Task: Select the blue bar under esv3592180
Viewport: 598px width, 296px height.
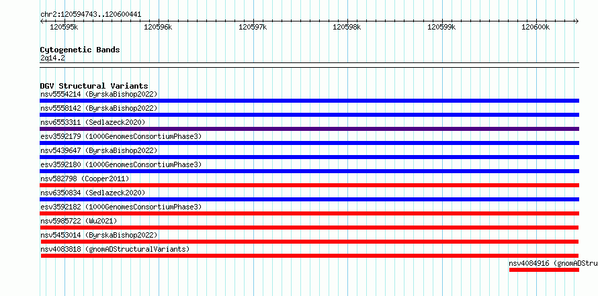Action: point(309,171)
